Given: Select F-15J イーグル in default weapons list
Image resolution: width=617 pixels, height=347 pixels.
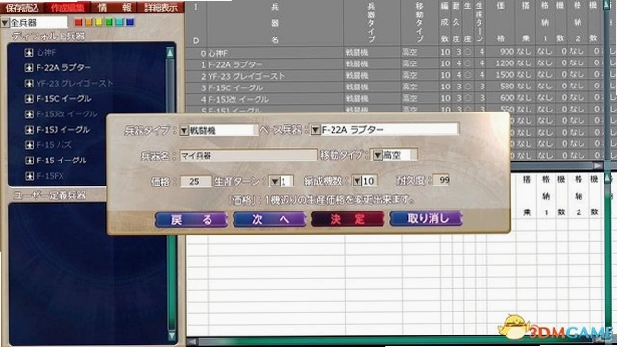Looking at the screenshot, I should [63, 130].
